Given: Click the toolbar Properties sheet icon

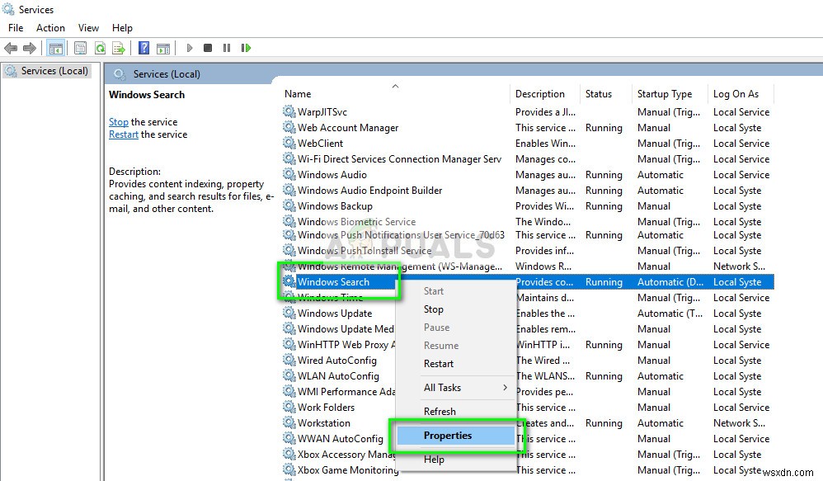Looking at the screenshot, I should tap(80, 49).
